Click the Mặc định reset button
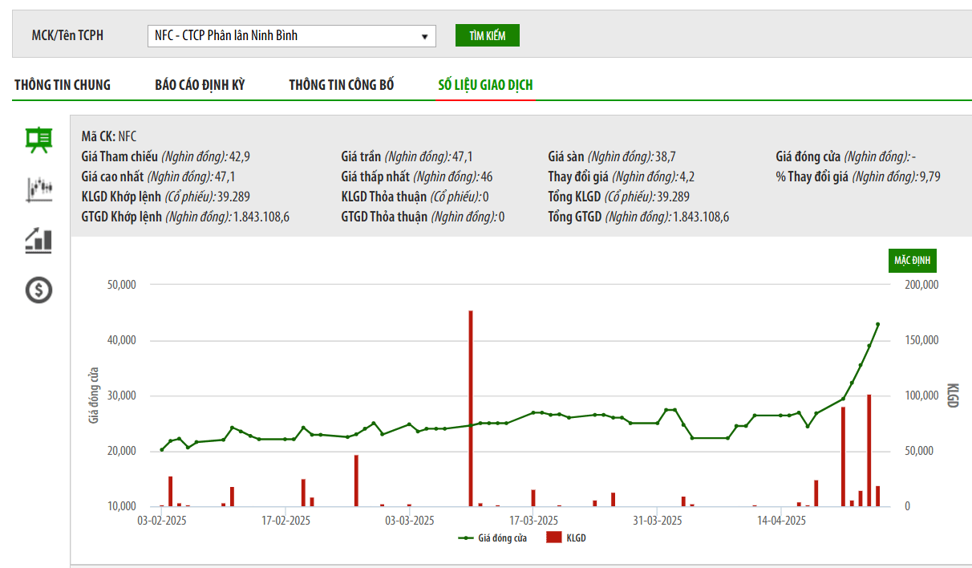972x568 pixels. [x=912, y=261]
